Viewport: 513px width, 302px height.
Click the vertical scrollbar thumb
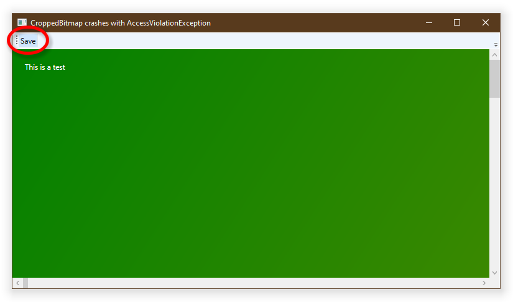click(x=495, y=78)
